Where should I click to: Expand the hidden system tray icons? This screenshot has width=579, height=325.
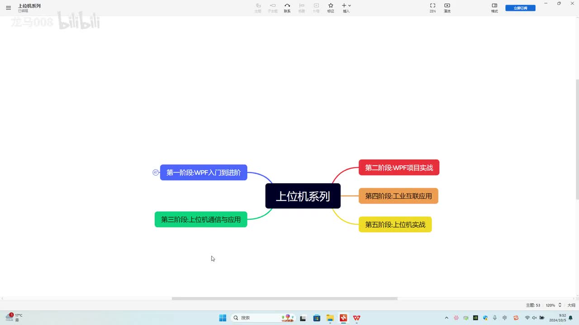(446, 318)
